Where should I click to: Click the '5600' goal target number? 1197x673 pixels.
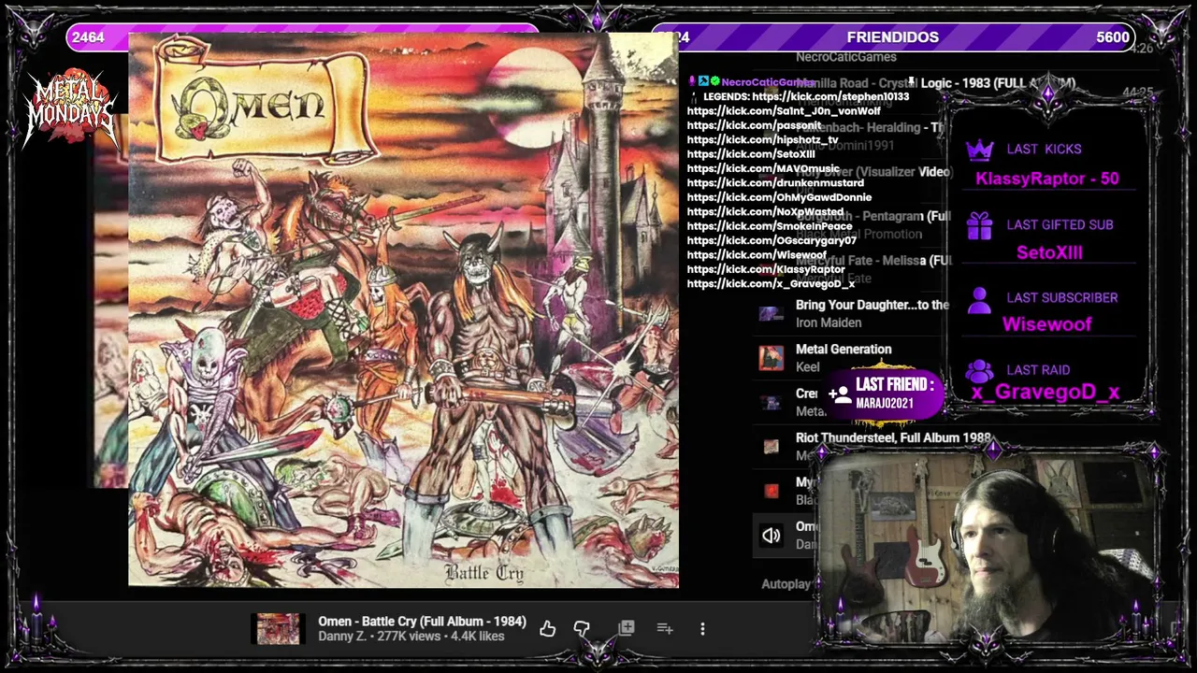click(x=1113, y=37)
